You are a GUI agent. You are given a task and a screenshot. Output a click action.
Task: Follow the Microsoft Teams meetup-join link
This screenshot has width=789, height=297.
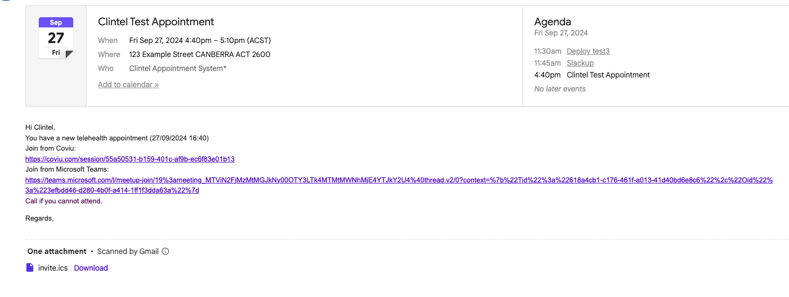click(x=399, y=180)
